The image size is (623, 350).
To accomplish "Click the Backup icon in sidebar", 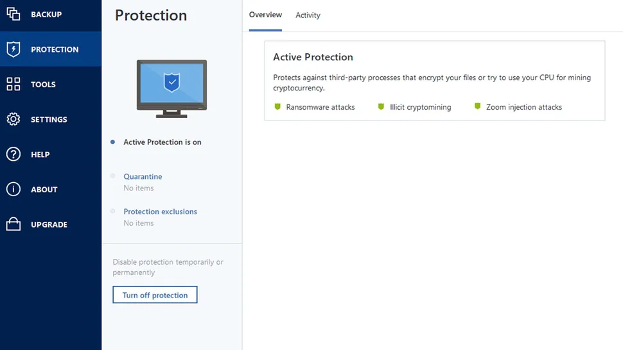I will point(13,14).
